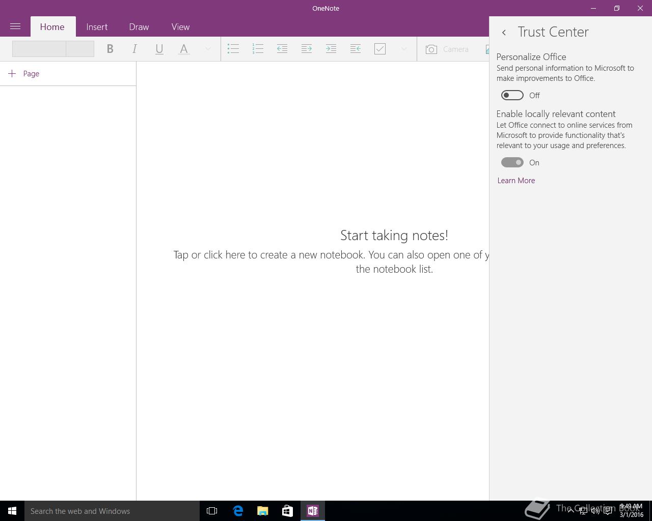Open the Action Center notifications icon
This screenshot has height=521, width=652.
coord(608,511)
